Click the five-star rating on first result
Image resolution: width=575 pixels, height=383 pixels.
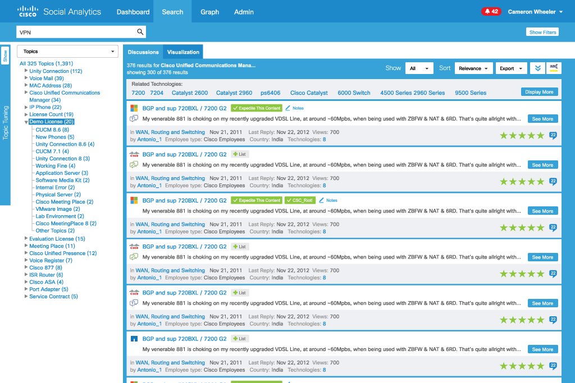pos(522,136)
